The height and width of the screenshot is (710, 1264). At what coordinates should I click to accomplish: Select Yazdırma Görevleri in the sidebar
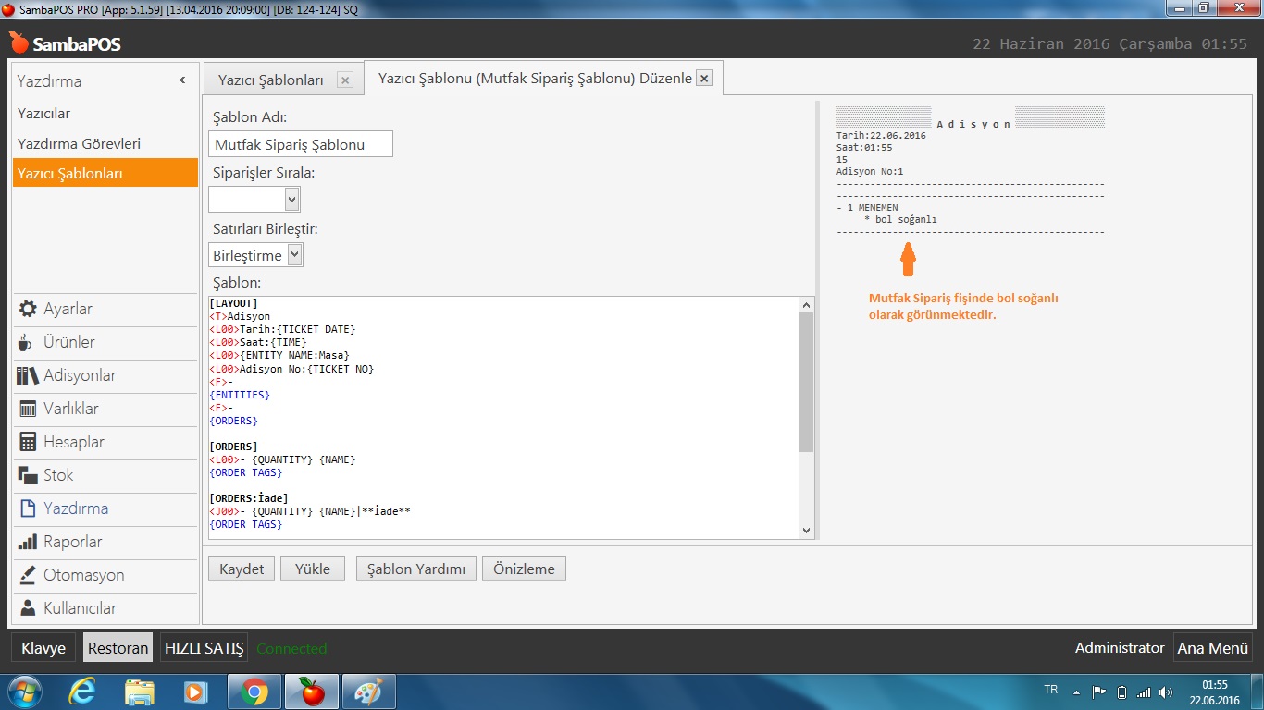coord(79,143)
